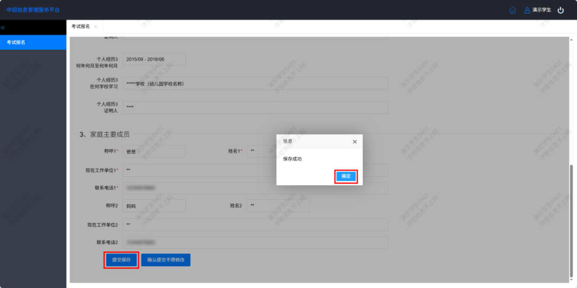This screenshot has width=577, height=288.
Task: Close the 信息 dialog with X
Action: 355,142
